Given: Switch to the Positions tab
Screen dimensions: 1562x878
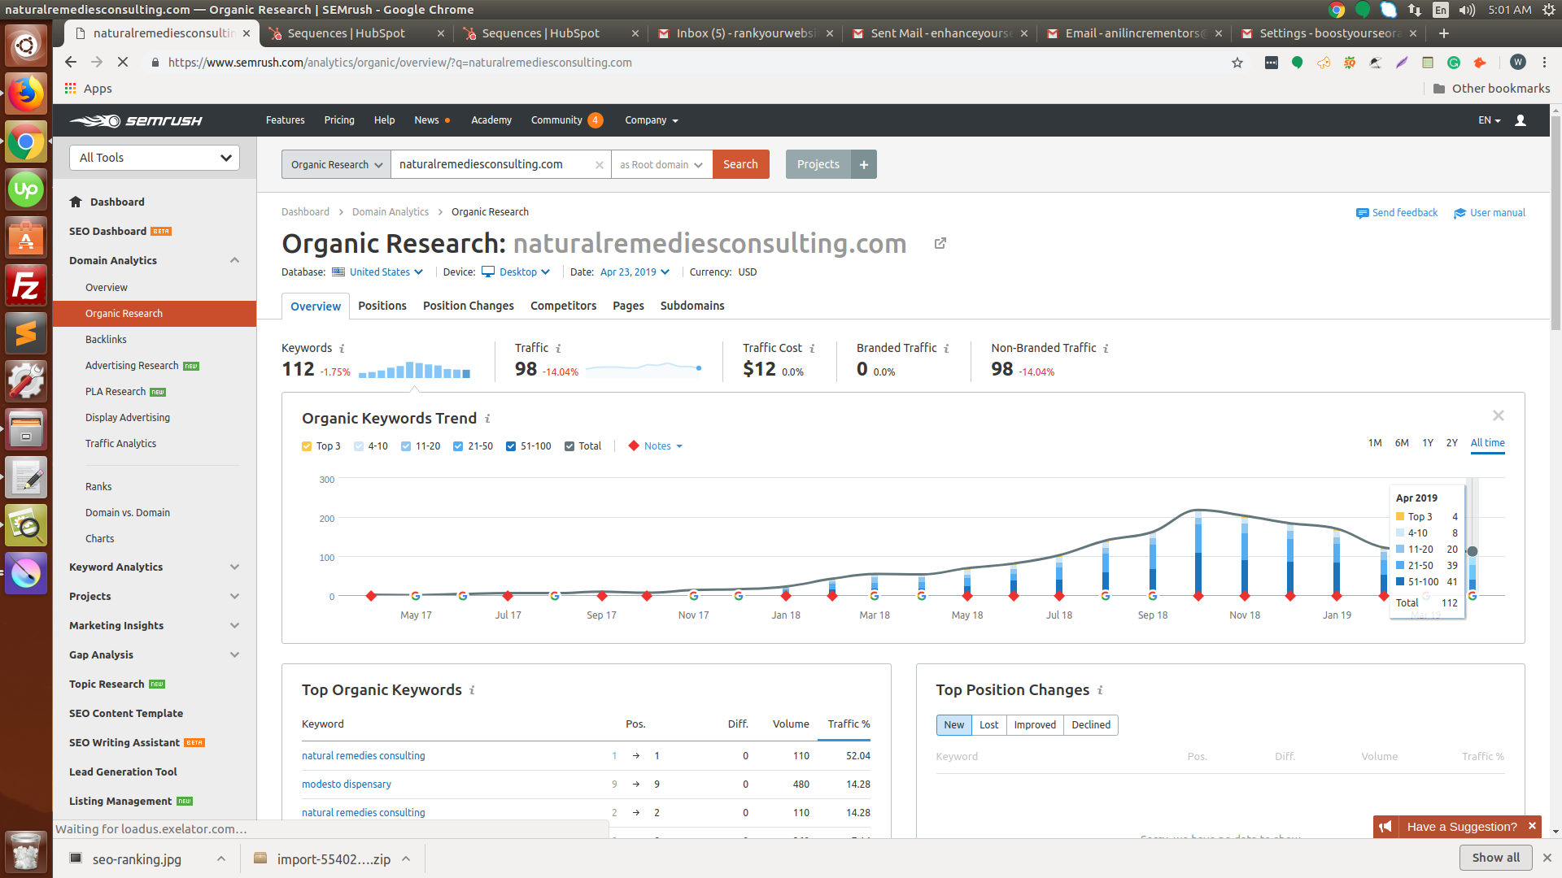Looking at the screenshot, I should click(382, 306).
